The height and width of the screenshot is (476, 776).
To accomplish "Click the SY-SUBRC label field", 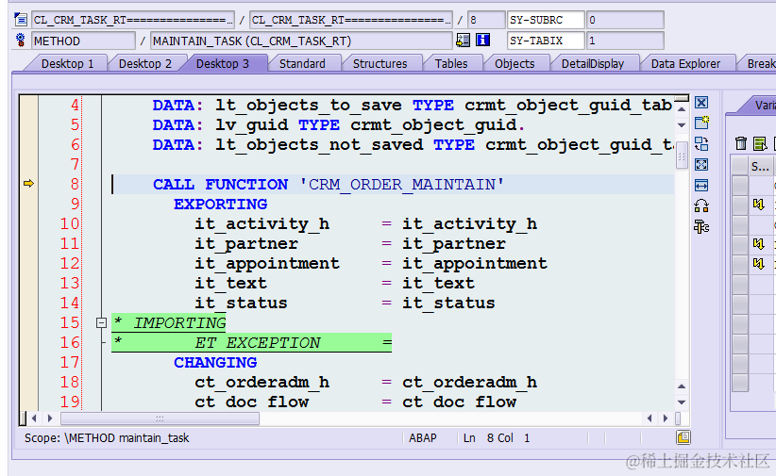I will point(546,20).
